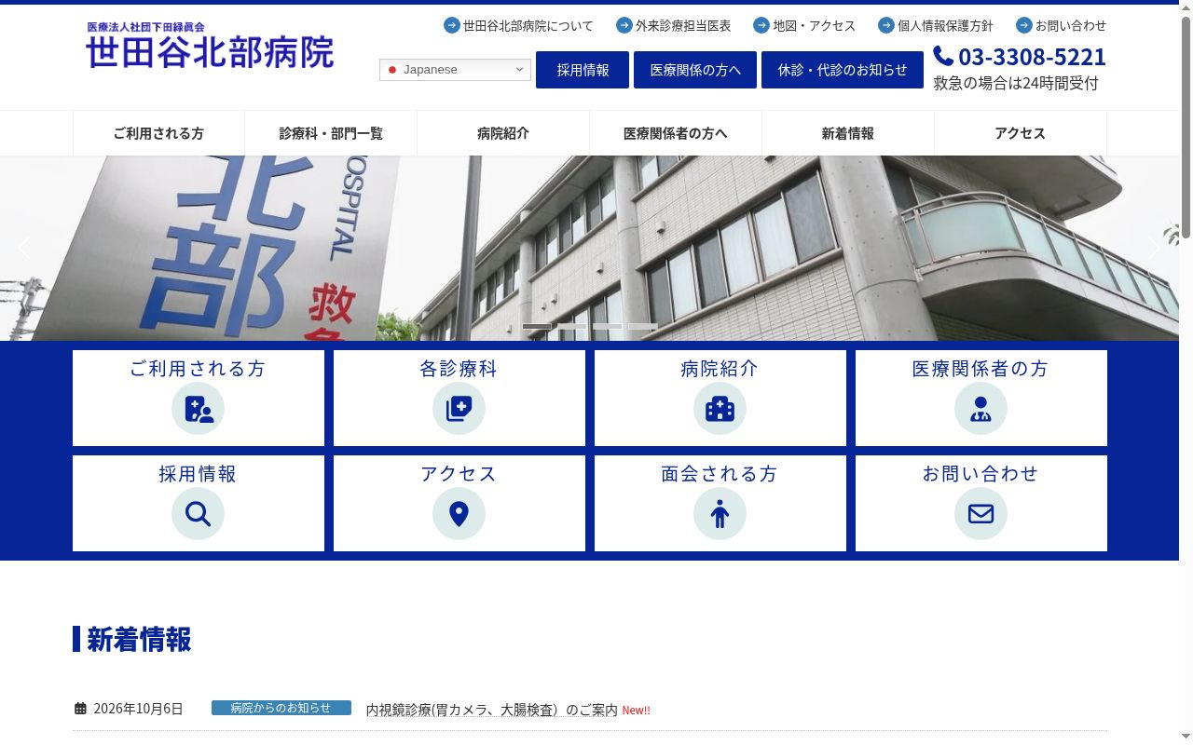
Task: Click the 世田谷北部病院について header link text
Action: click(x=528, y=25)
